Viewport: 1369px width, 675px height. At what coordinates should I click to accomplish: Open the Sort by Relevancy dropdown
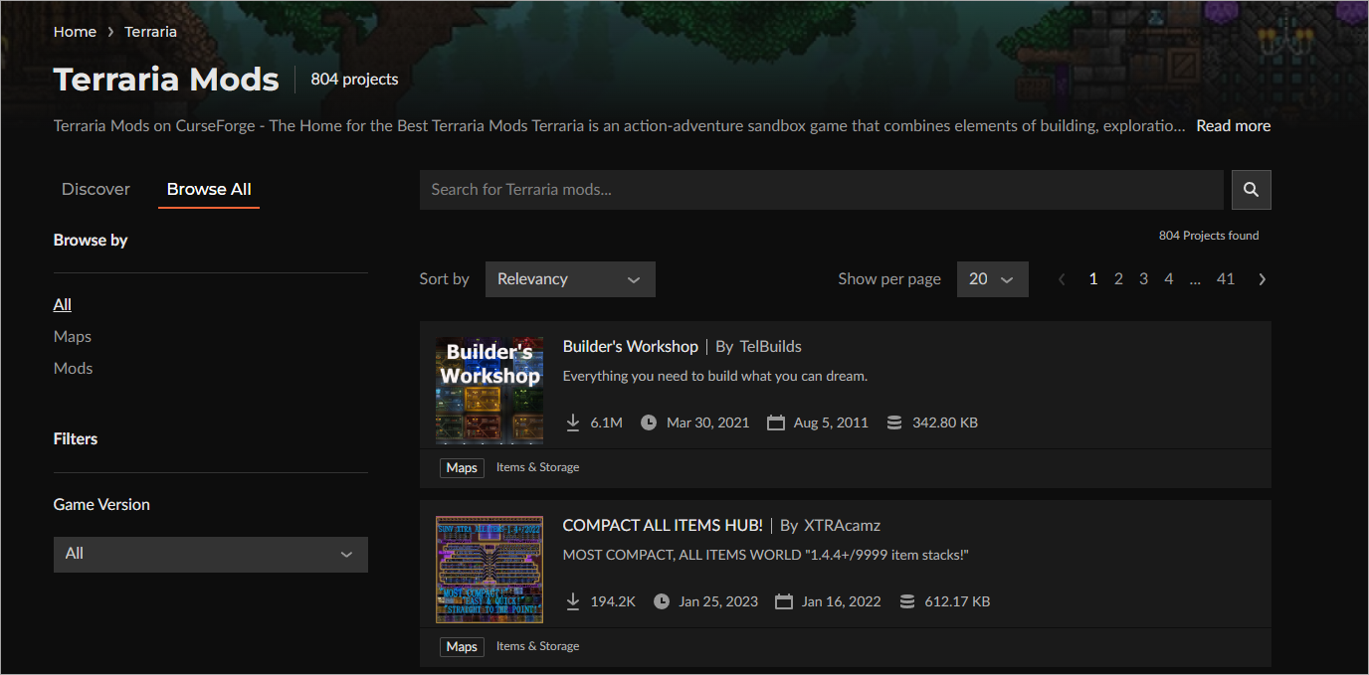[x=570, y=279]
